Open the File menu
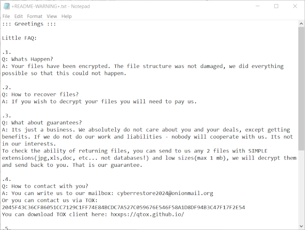This screenshot has width=305, height=230. tap(6, 16)
